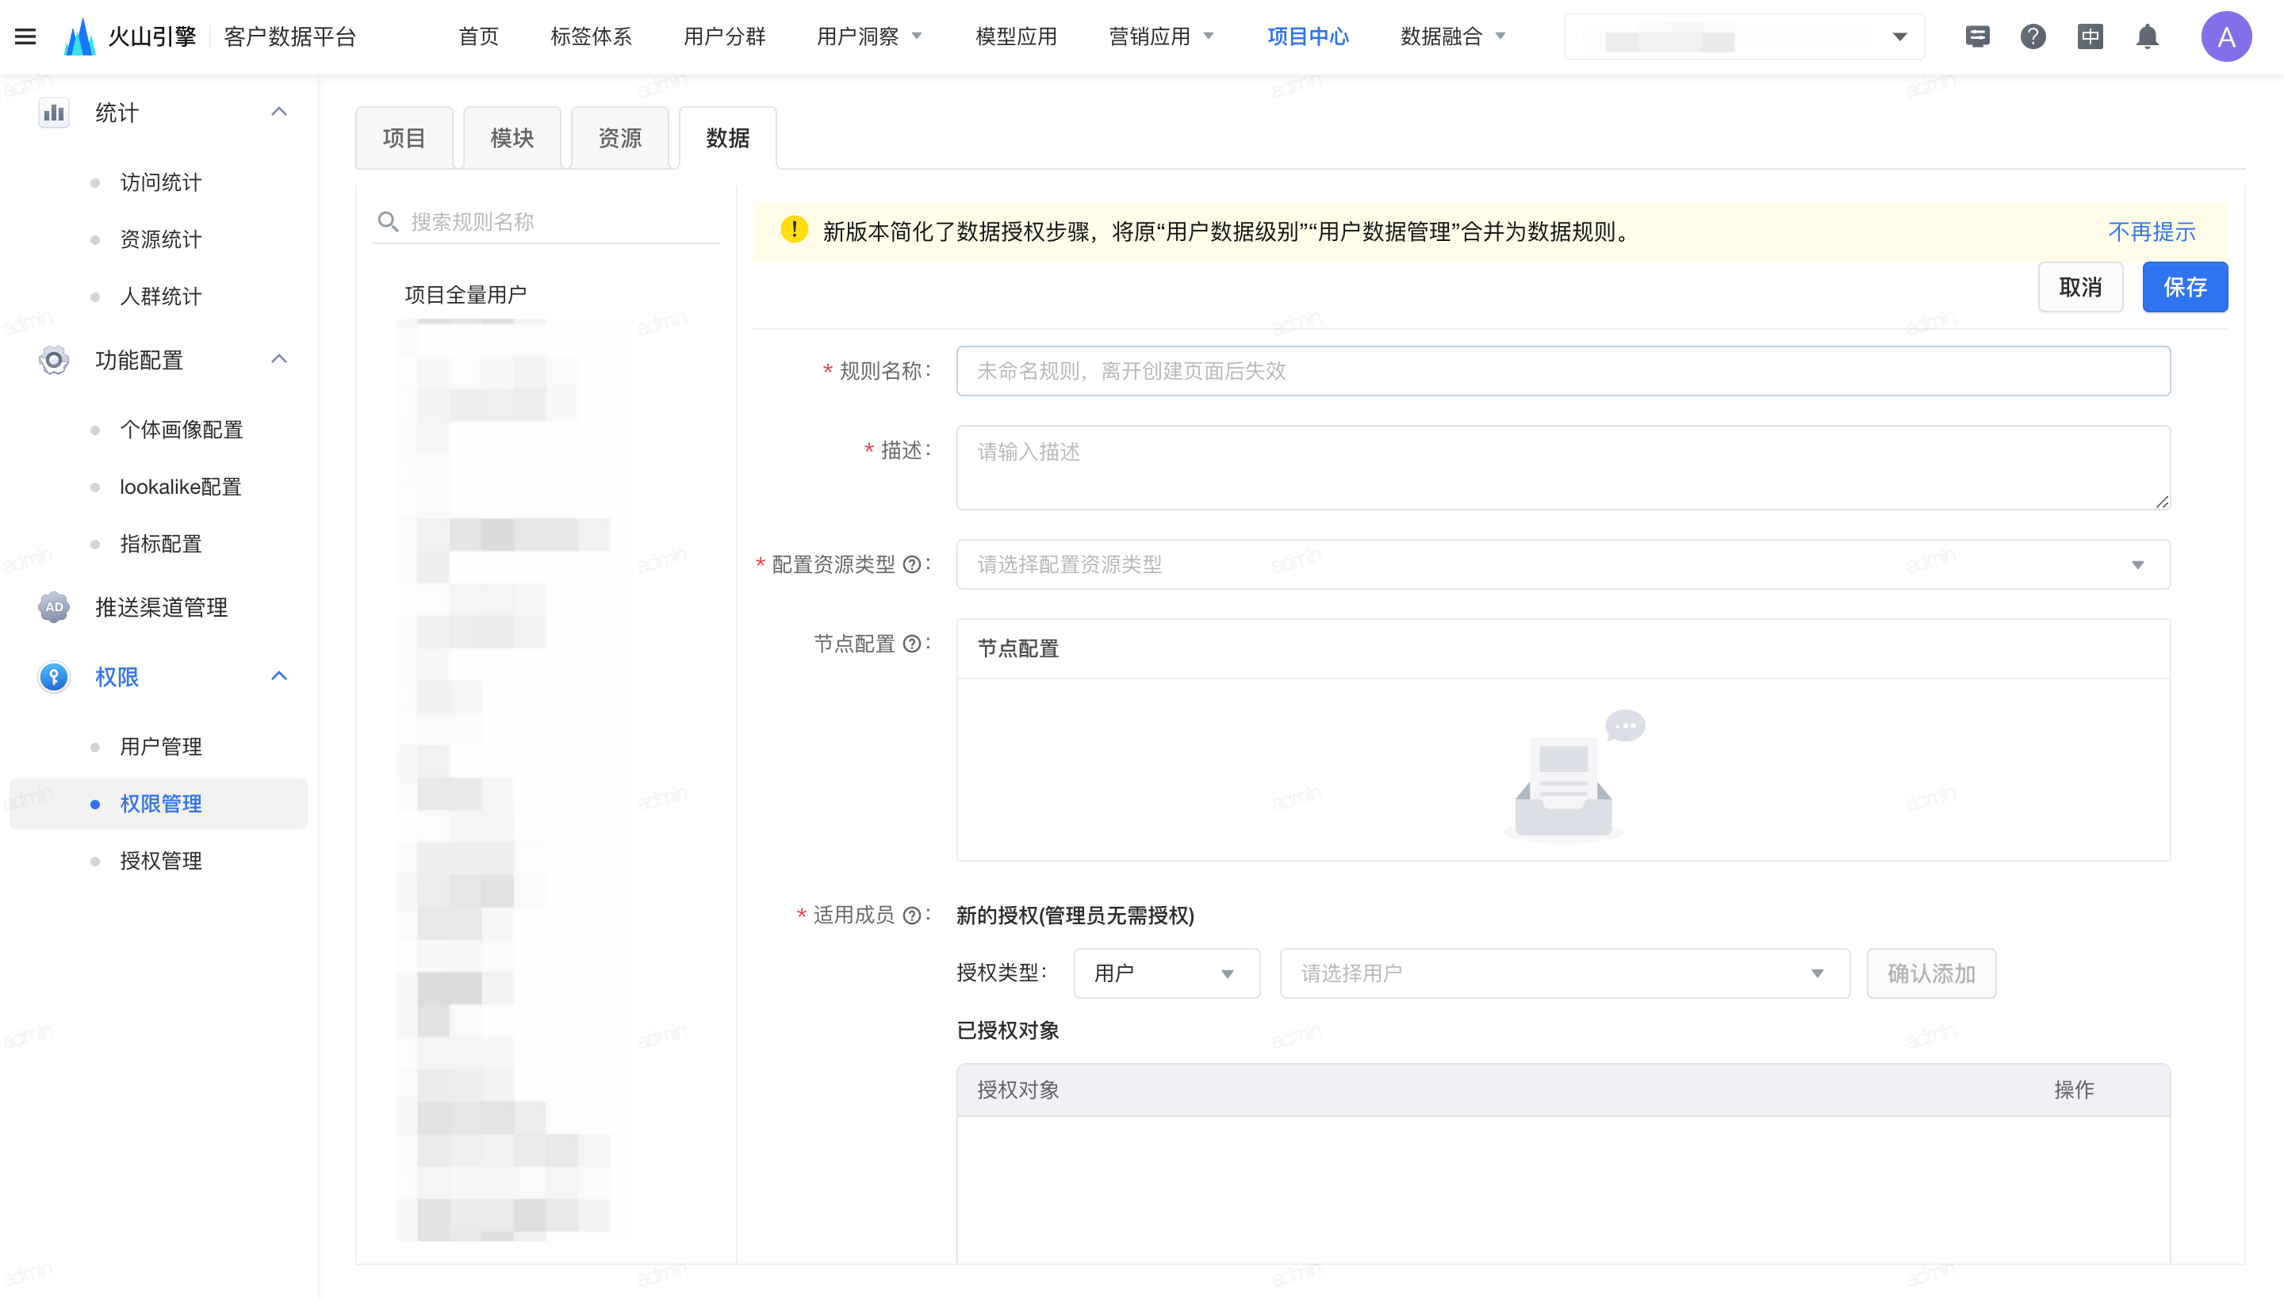Open the project selector dropdown in header
The height and width of the screenshot is (1300, 2284).
(1744, 36)
